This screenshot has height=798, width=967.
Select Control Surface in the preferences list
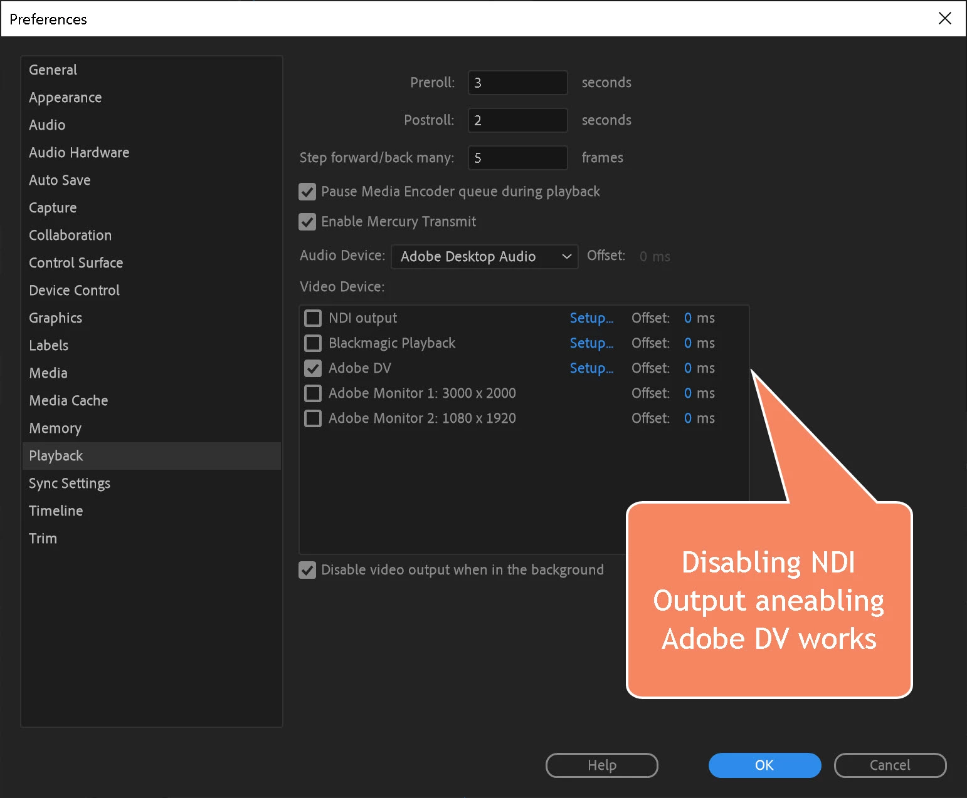point(151,263)
